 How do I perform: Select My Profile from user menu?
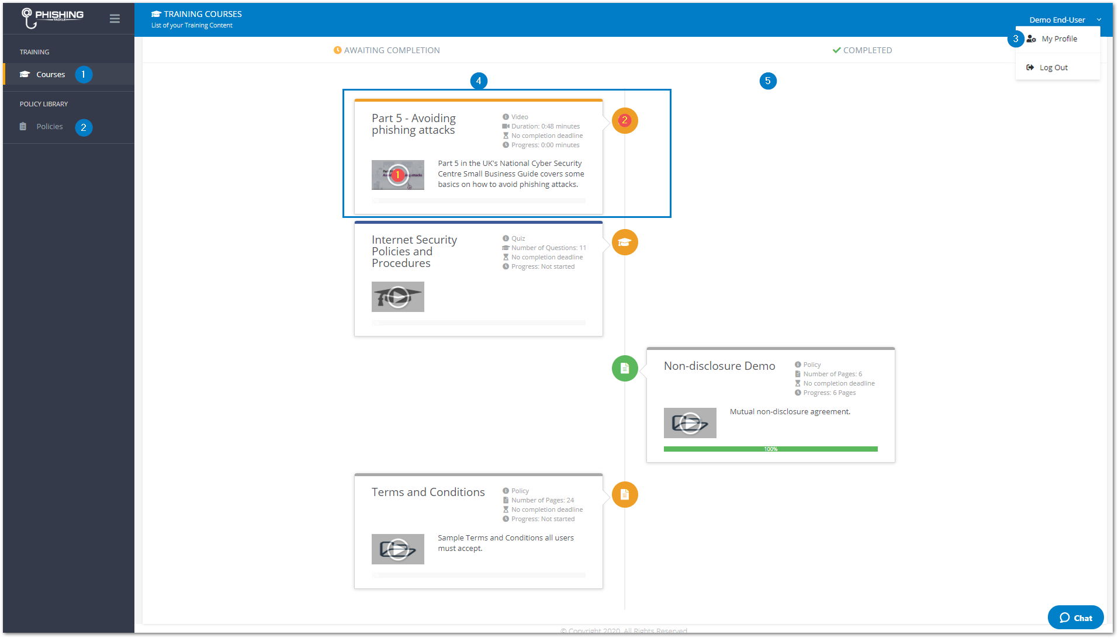[1058, 39]
